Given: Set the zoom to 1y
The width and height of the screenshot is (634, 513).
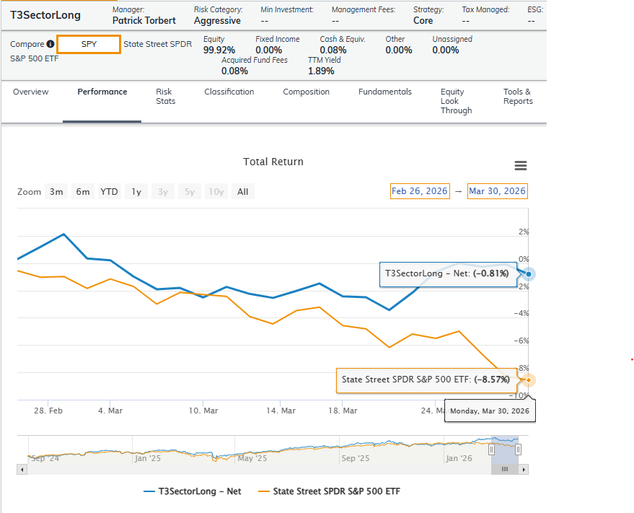Looking at the screenshot, I should point(136,192).
